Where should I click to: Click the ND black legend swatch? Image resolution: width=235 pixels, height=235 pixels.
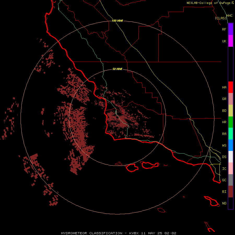click(231, 203)
